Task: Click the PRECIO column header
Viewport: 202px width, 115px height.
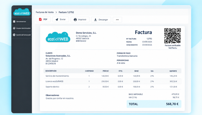Action: (x=106, y=71)
